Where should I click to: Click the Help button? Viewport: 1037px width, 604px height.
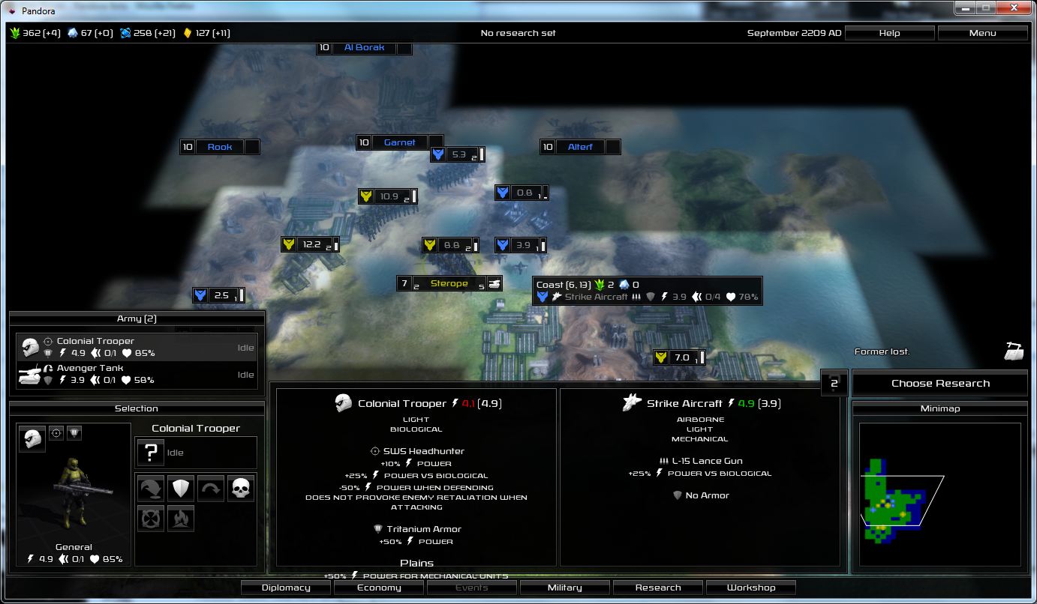890,33
